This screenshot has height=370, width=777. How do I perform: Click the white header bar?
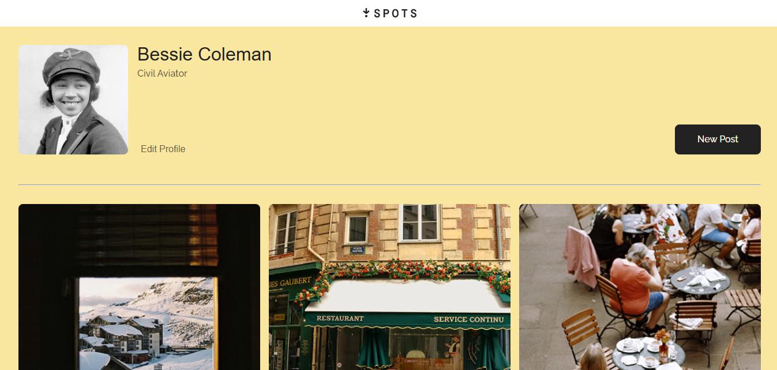(x=388, y=13)
